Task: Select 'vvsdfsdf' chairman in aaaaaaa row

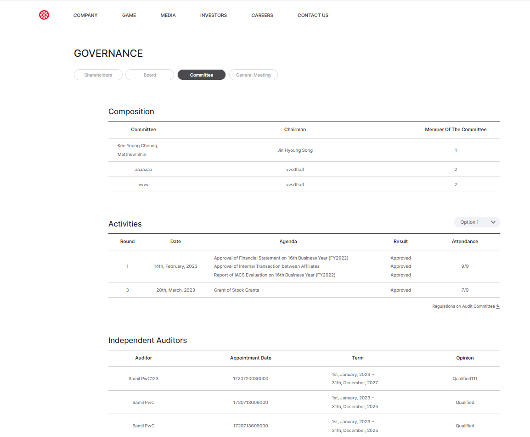Action: pos(295,169)
